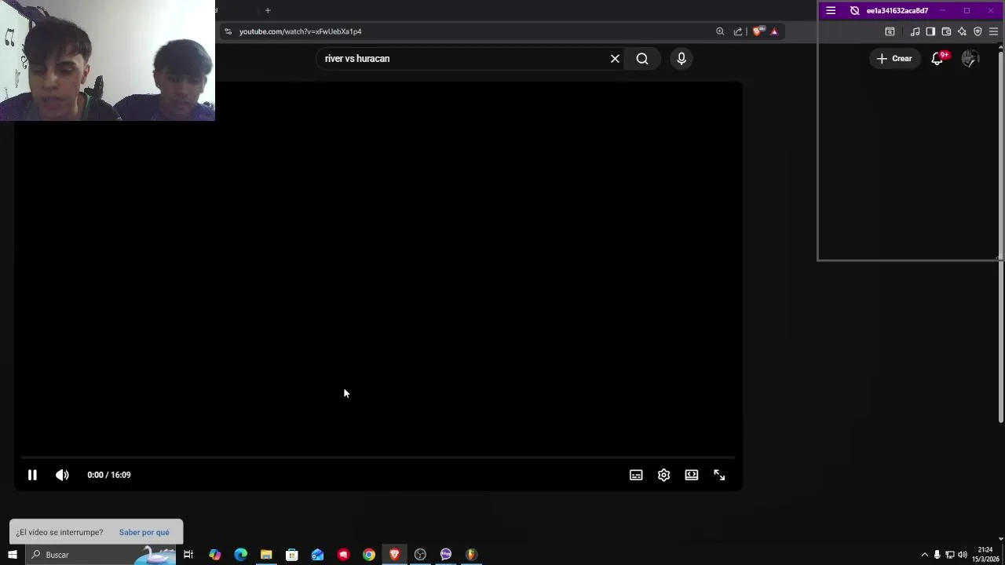Open the Windows Start menu
Image resolution: width=1005 pixels, height=565 pixels.
12,555
